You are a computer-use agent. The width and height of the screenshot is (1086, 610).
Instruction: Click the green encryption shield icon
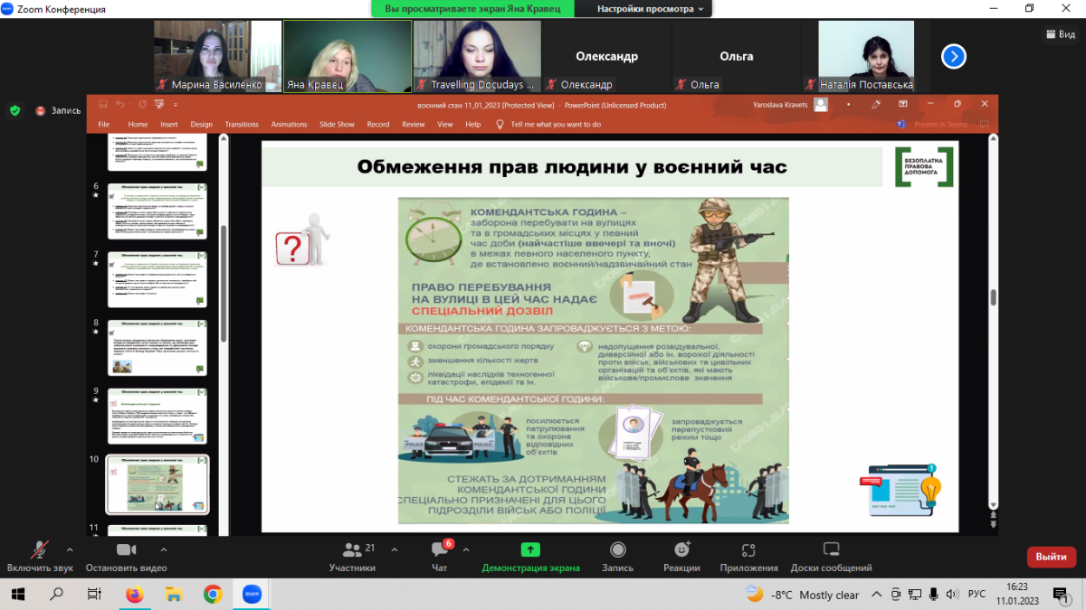coord(14,110)
